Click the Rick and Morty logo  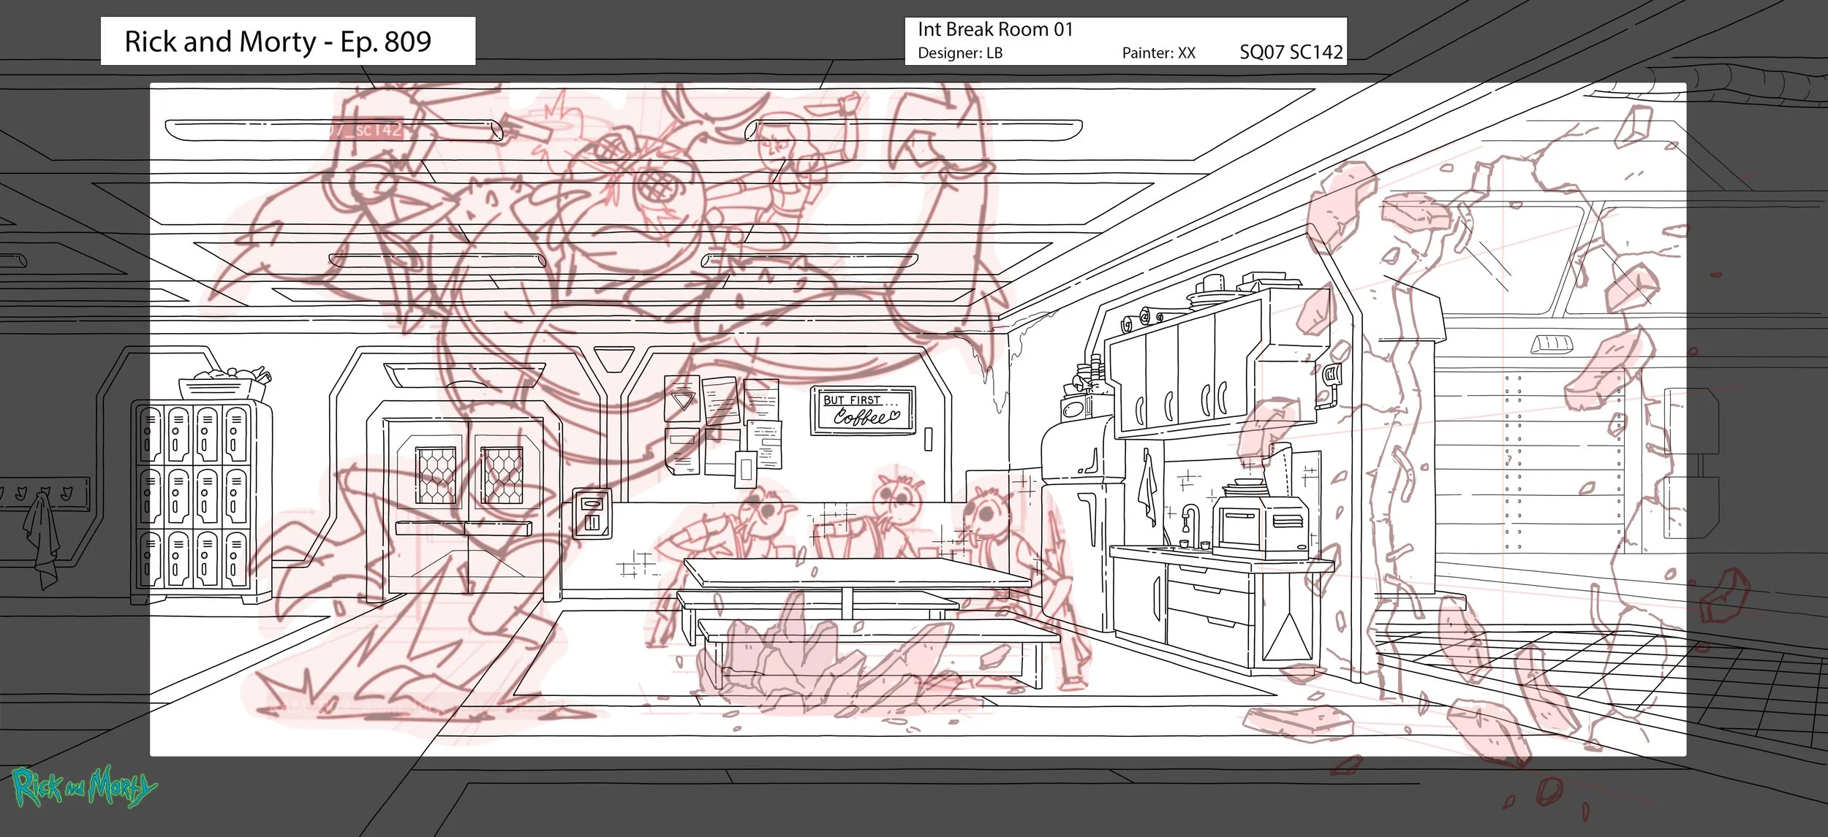pos(85,787)
